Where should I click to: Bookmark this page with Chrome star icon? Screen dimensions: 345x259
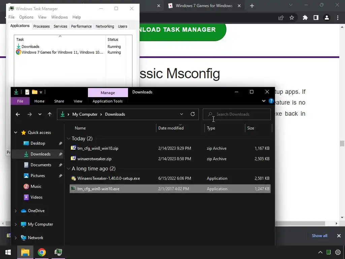pyautogui.click(x=291, y=18)
